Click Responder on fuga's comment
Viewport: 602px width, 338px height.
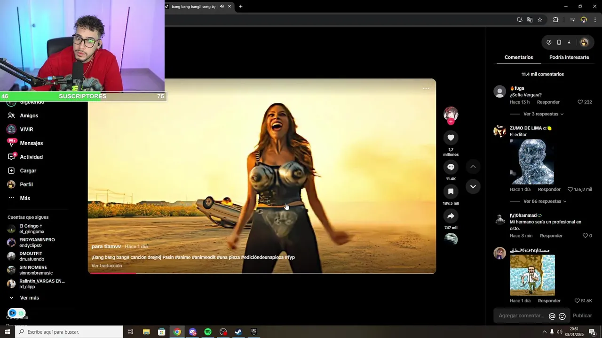548,102
